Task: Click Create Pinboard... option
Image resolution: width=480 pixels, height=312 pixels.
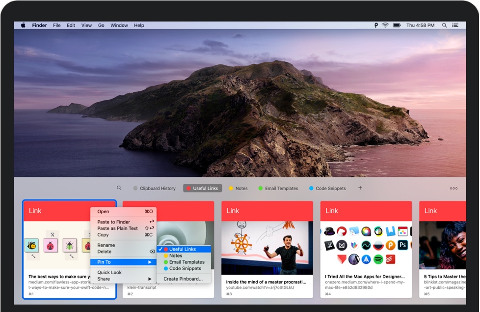Action: point(183,279)
